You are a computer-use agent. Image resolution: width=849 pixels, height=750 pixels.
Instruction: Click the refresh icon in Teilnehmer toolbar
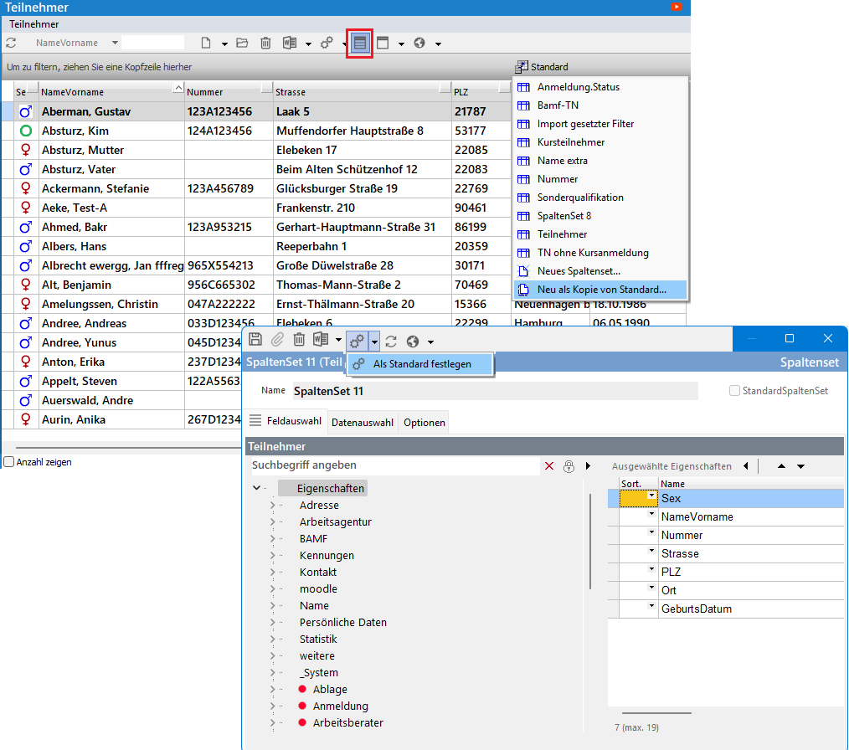[12, 43]
